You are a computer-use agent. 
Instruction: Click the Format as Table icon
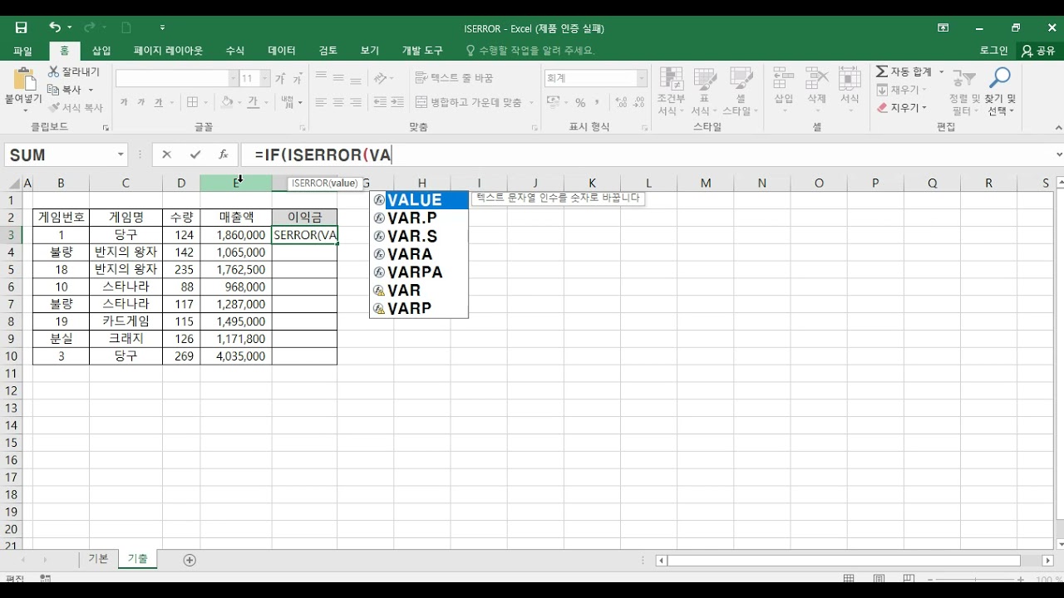click(705, 79)
